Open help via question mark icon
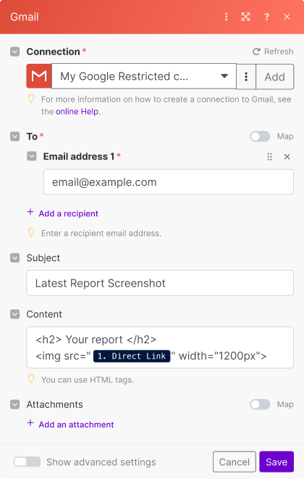The height and width of the screenshot is (479, 304). (x=266, y=17)
